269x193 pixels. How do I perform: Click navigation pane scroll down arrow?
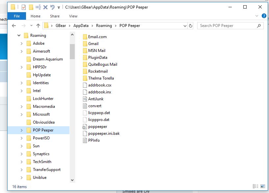[x=72, y=180]
